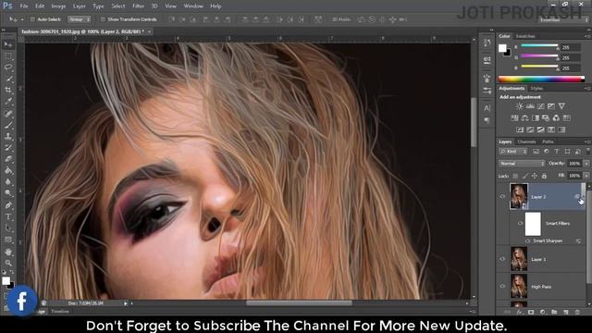Select the Horizontal Type tool
This screenshot has height=333, width=592.
[x=8, y=216]
